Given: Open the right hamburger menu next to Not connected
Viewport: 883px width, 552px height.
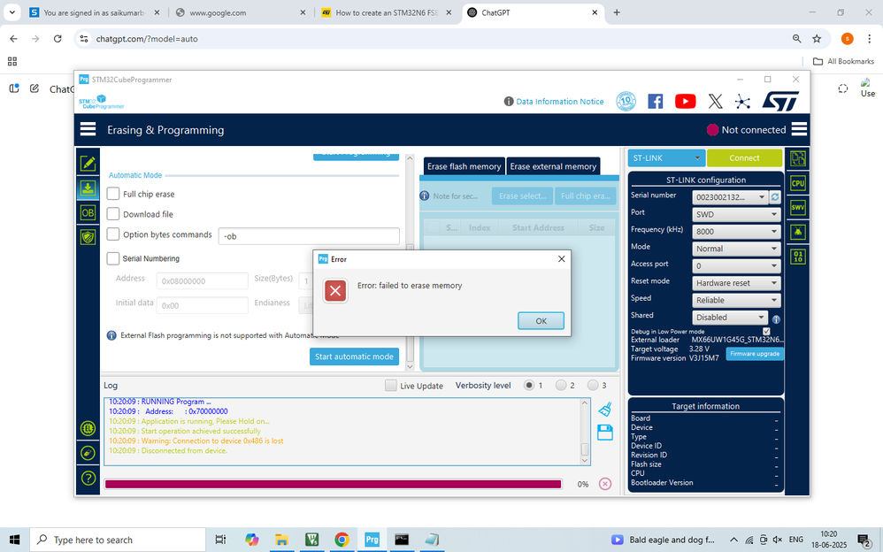Looking at the screenshot, I should click(x=799, y=129).
